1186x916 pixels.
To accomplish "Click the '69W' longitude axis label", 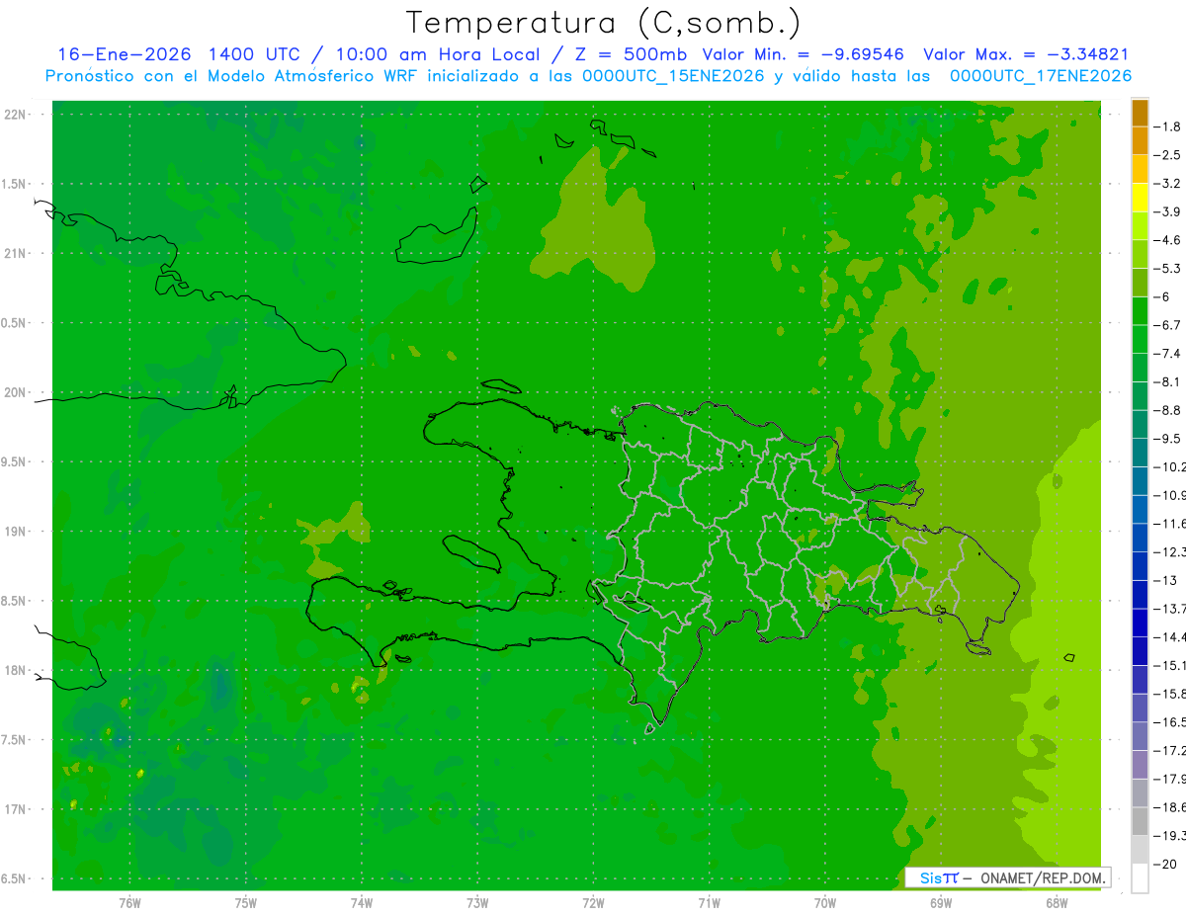I will click(941, 902).
